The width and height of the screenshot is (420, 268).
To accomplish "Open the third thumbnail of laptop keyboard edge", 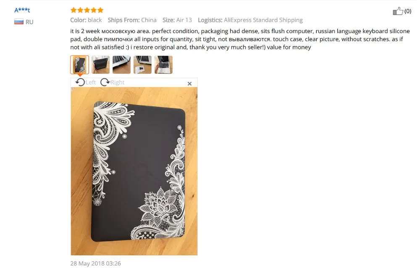I will point(121,65).
